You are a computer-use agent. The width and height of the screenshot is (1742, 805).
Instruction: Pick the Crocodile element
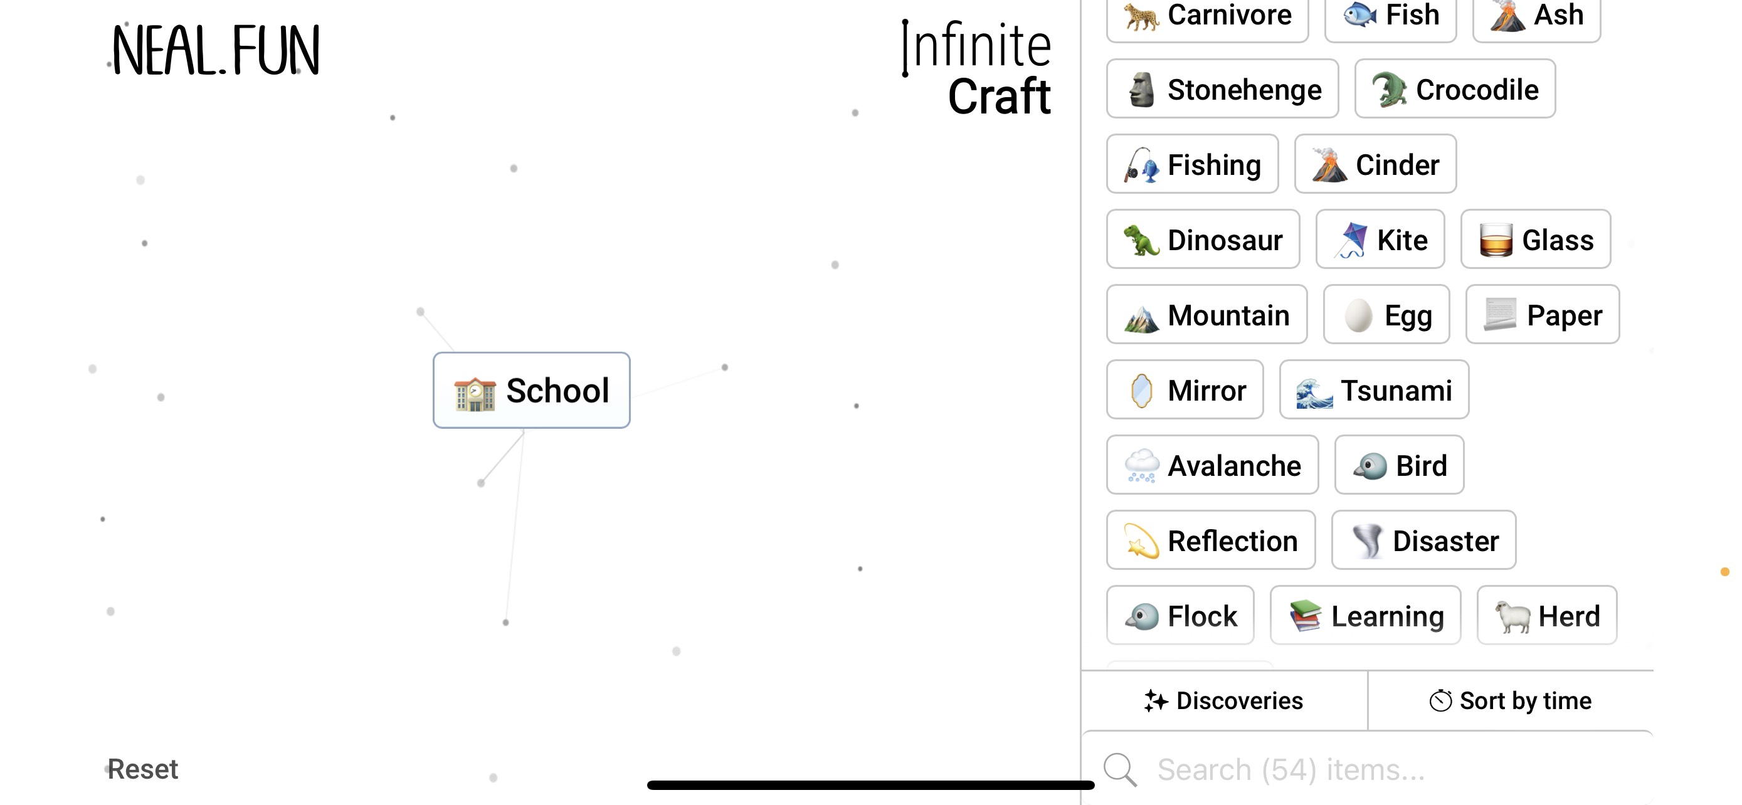coord(1455,88)
